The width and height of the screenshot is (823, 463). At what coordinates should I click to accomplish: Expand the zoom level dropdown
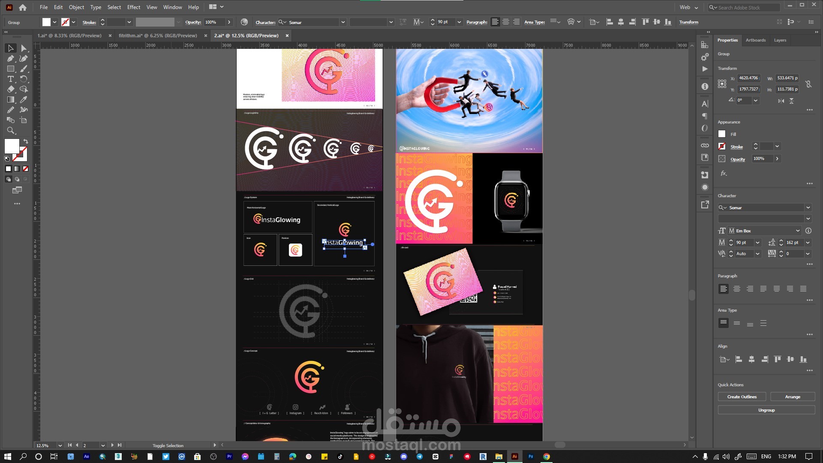tap(60, 445)
